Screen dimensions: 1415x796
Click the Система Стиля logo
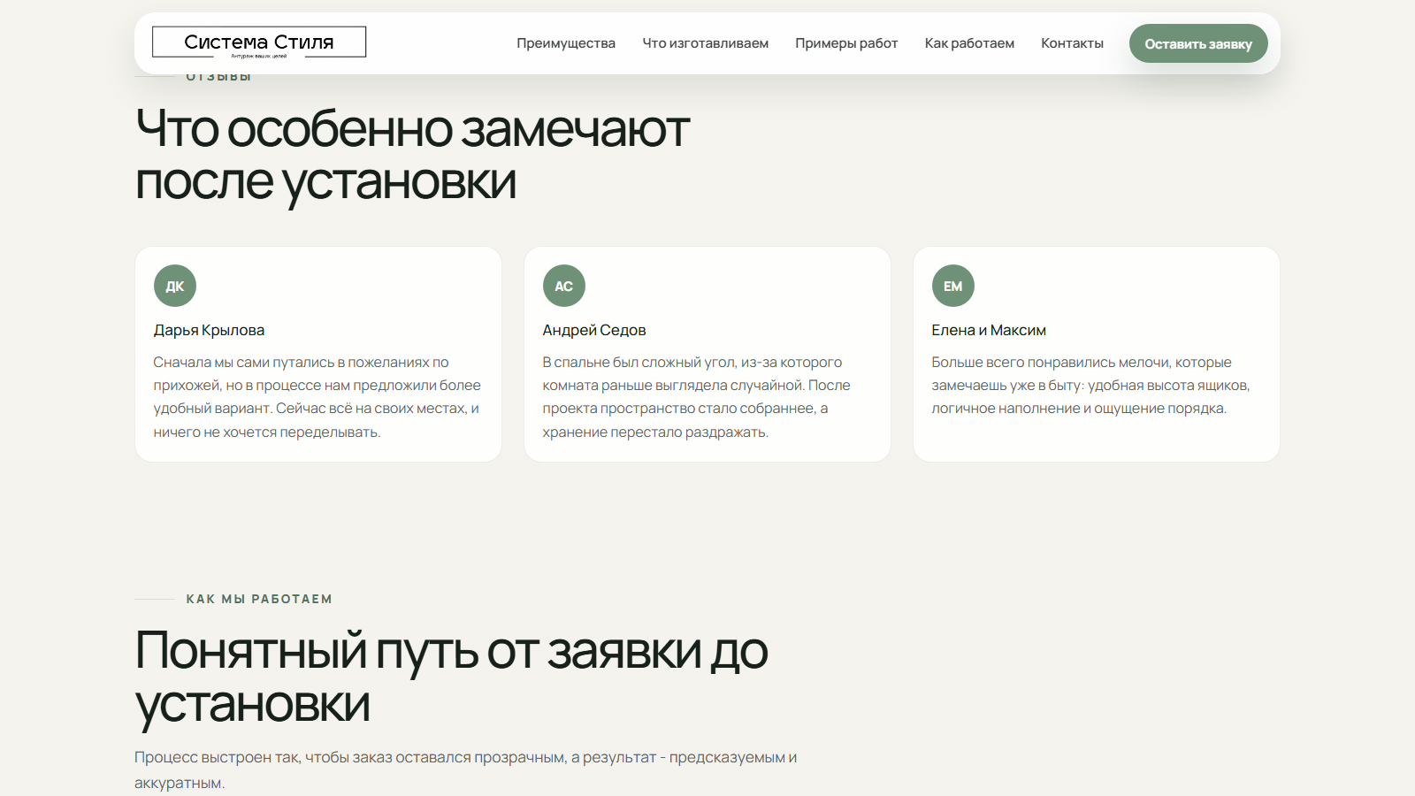pyautogui.click(x=259, y=42)
